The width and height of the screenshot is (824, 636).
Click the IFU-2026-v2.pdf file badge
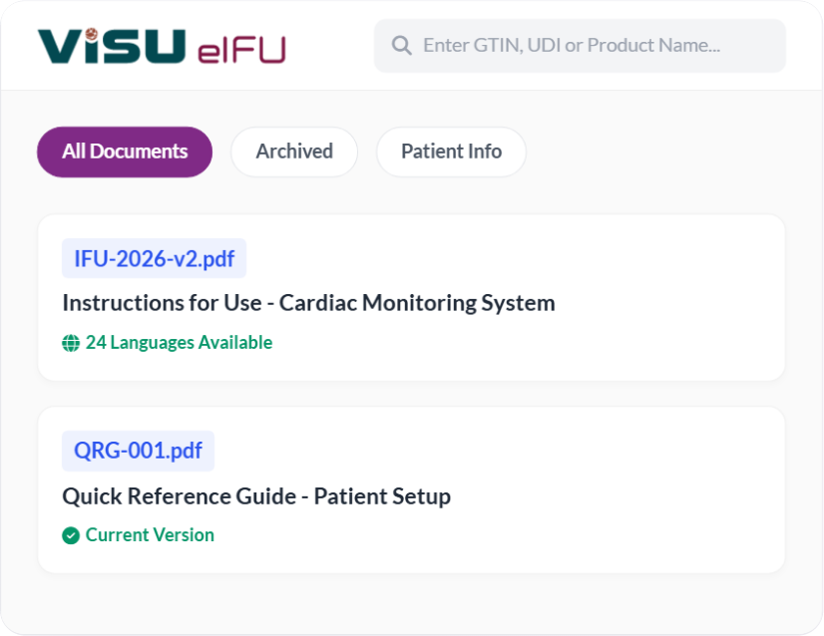tap(154, 258)
